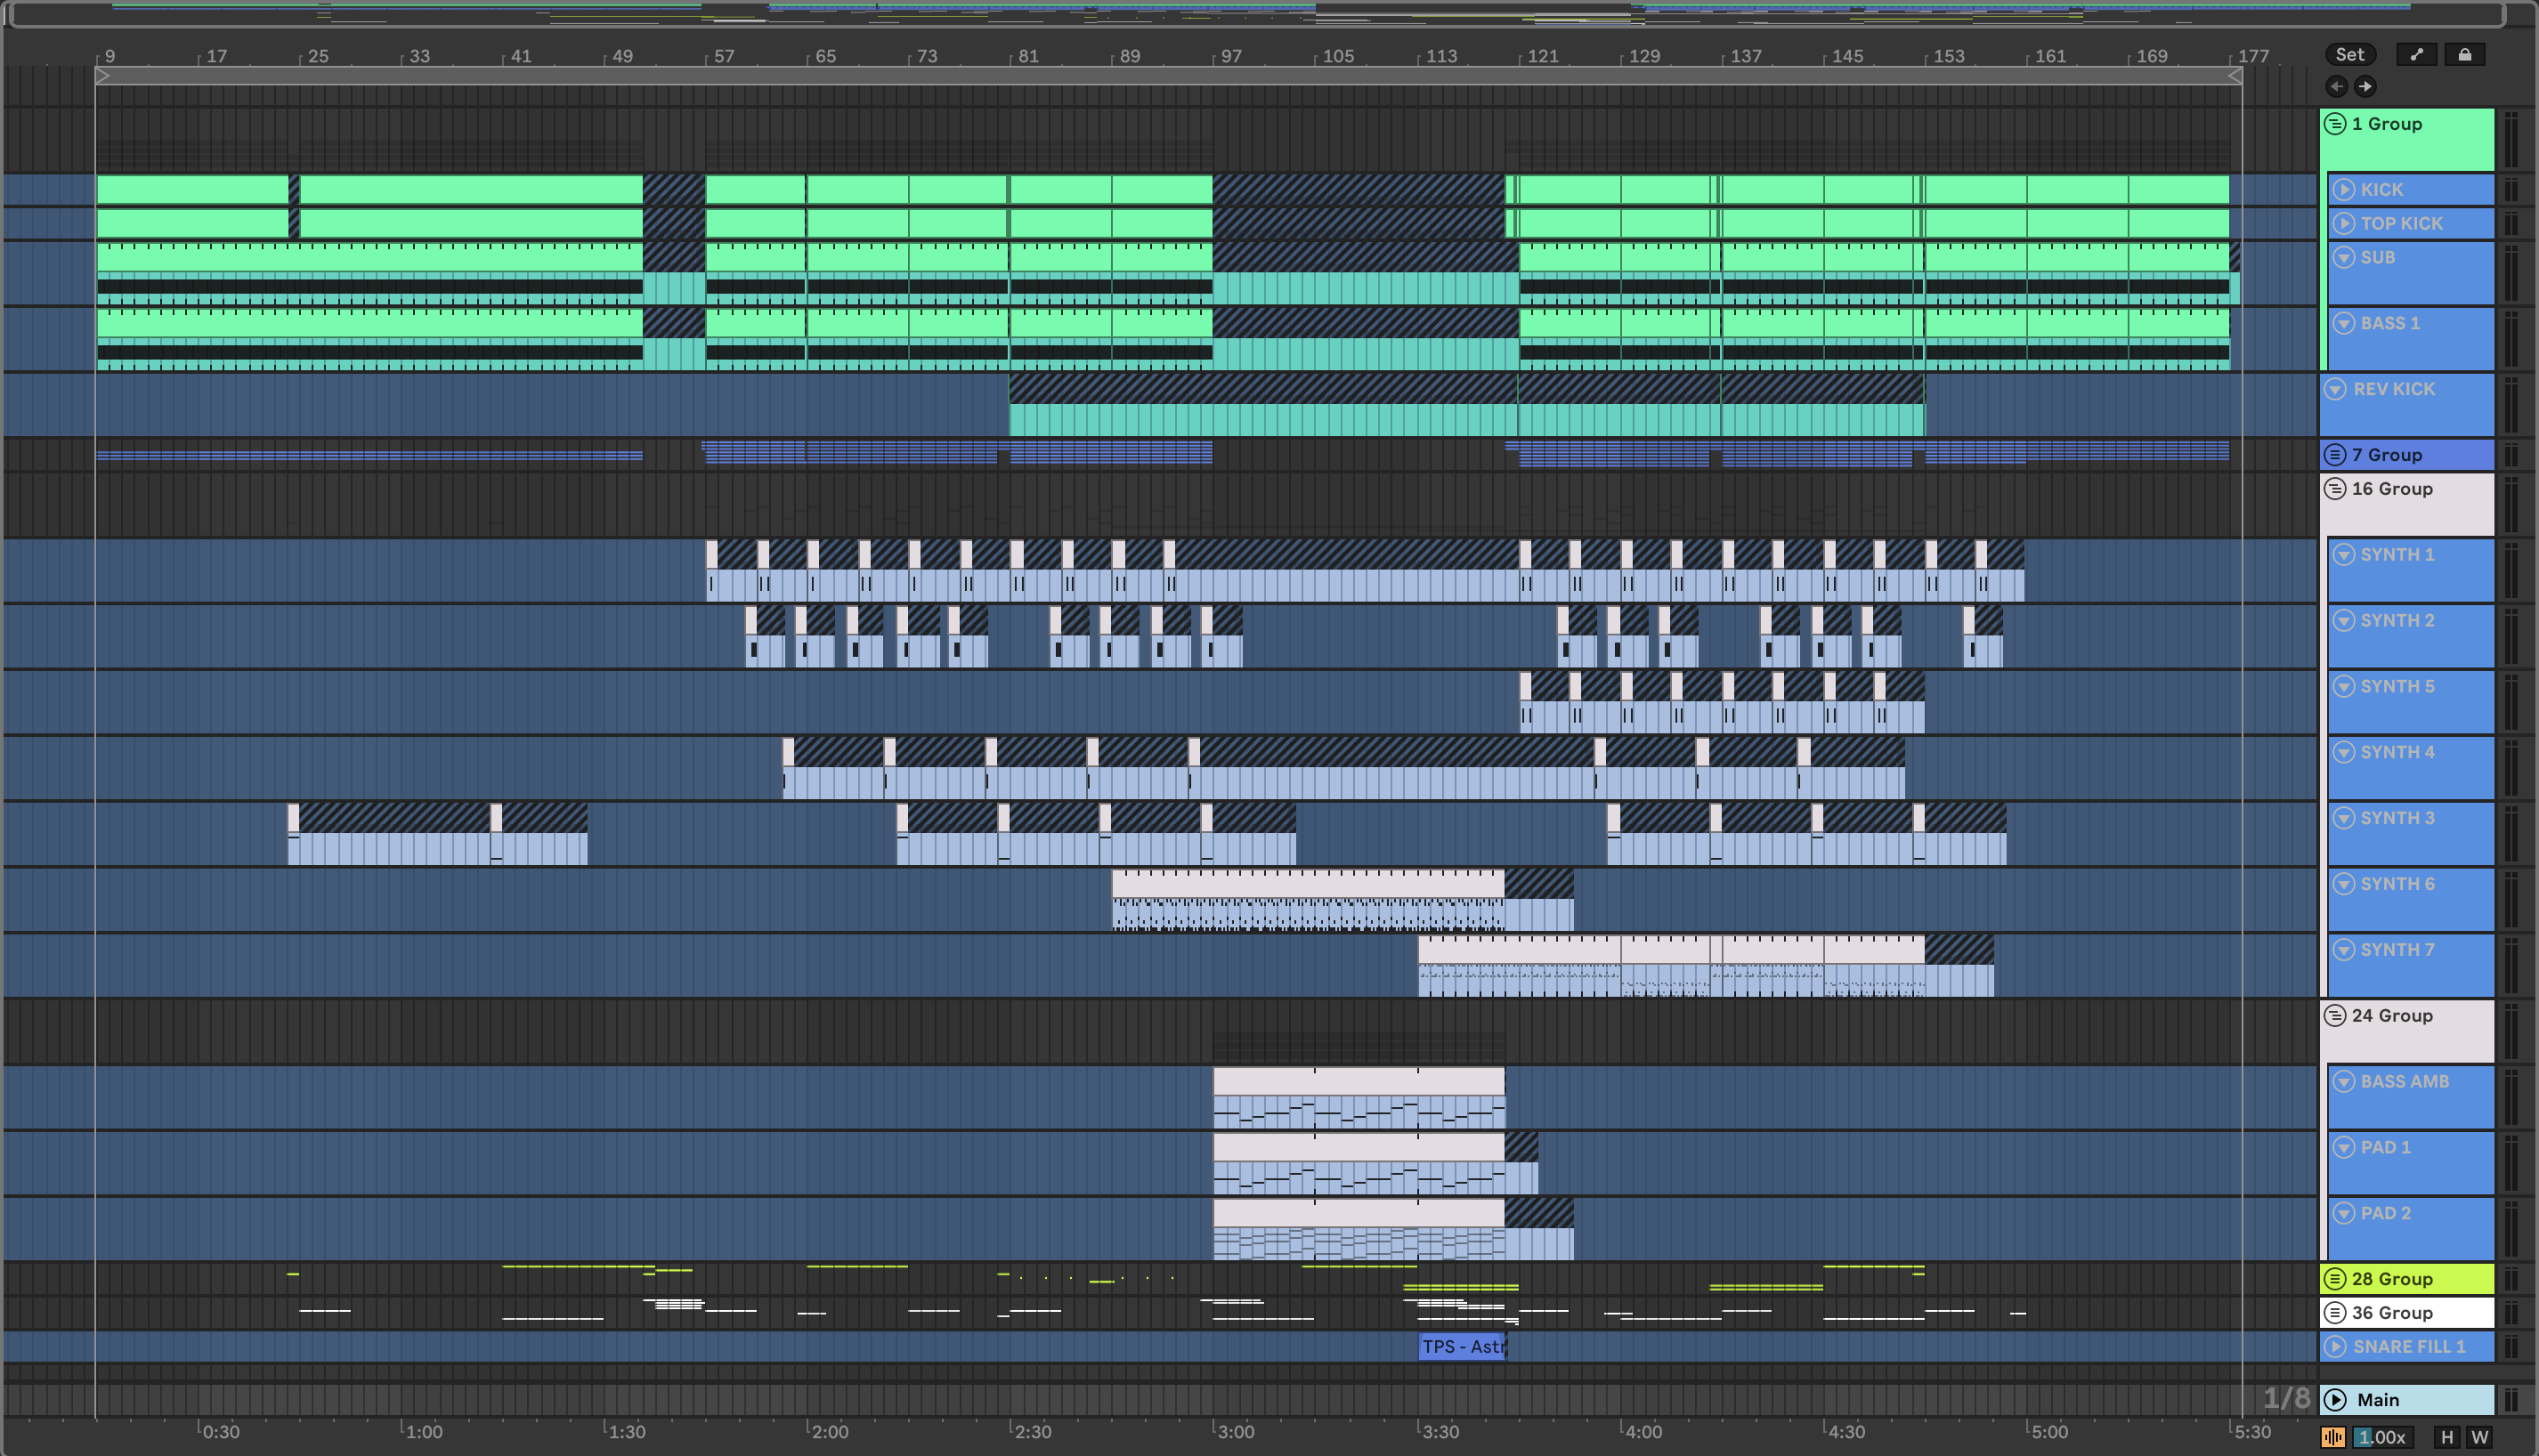The image size is (2539, 1456).
Task: Click the W optimize width button
Action: pos(2479,1438)
